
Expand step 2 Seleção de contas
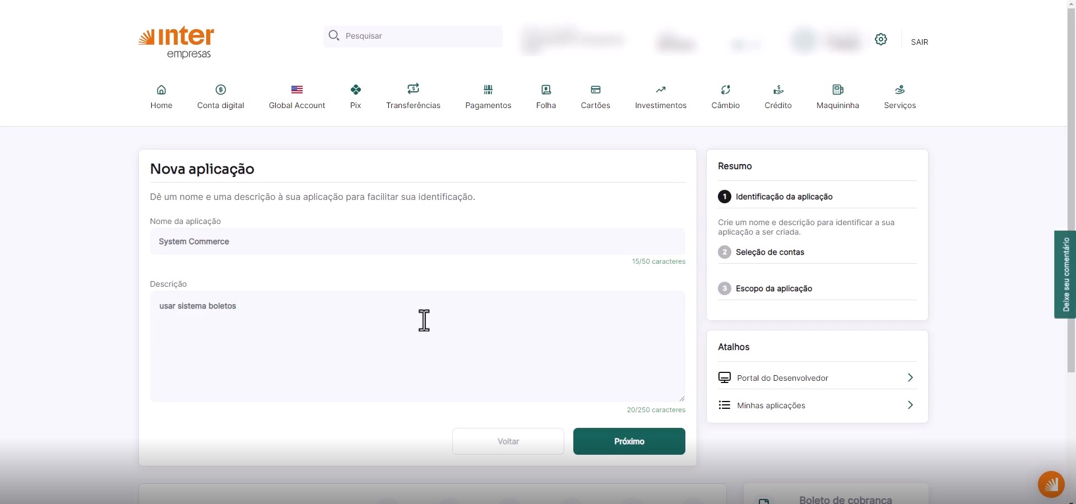click(x=770, y=252)
